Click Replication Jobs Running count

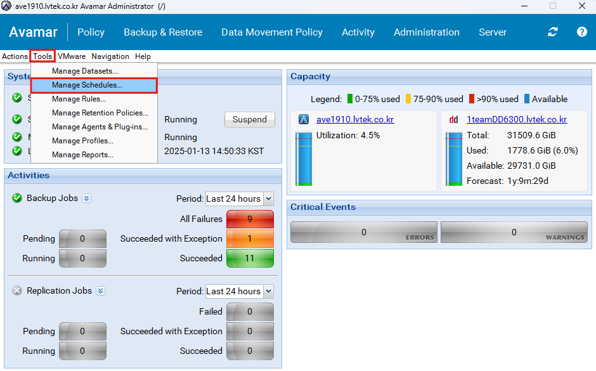click(82, 351)
